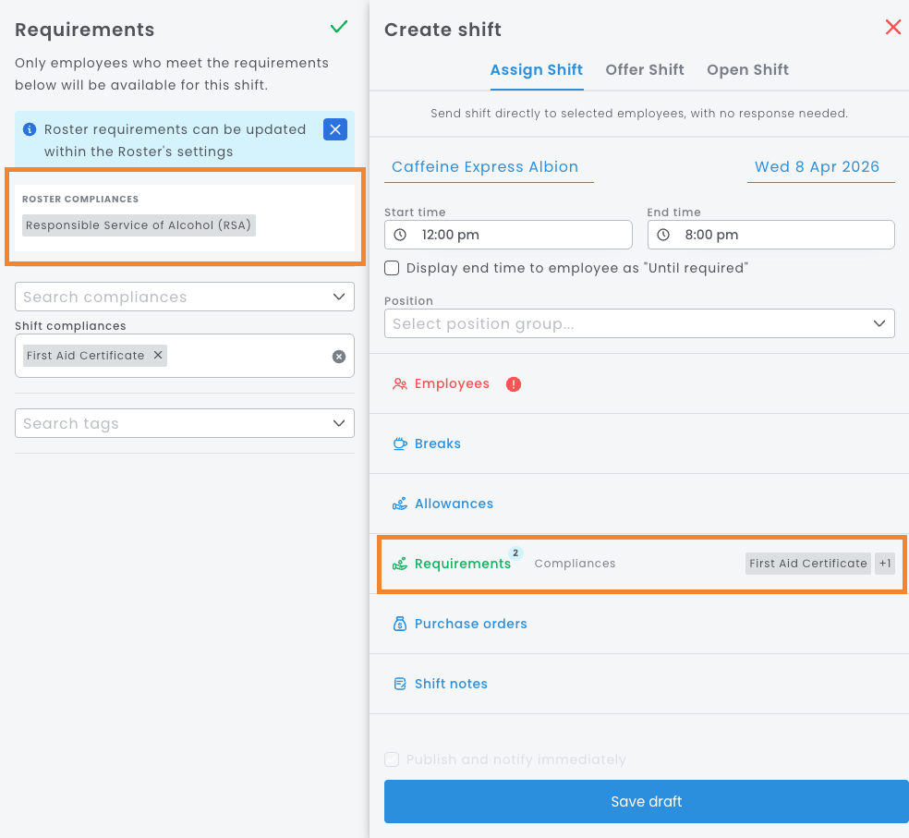Click the Purchase orders money bag icon
This screenshot has height=838, width=909.
click(x=400, y=624)
